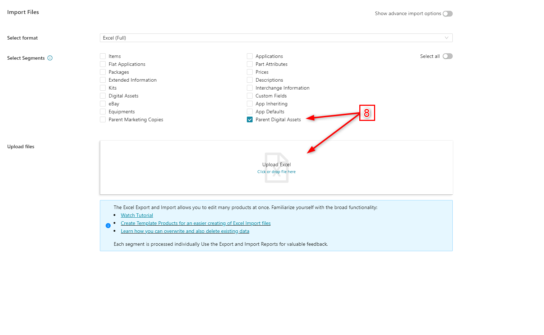The height and width of the screenshot is (335, 544).
Task: Check the Items segment checkbox
Action: (103, 56)
